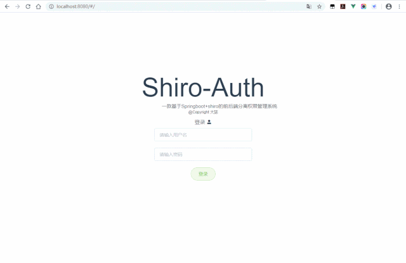Screen dimensions: 406x263
Task: Focus the 请输入密码 password field
Action: click(203, 155)
